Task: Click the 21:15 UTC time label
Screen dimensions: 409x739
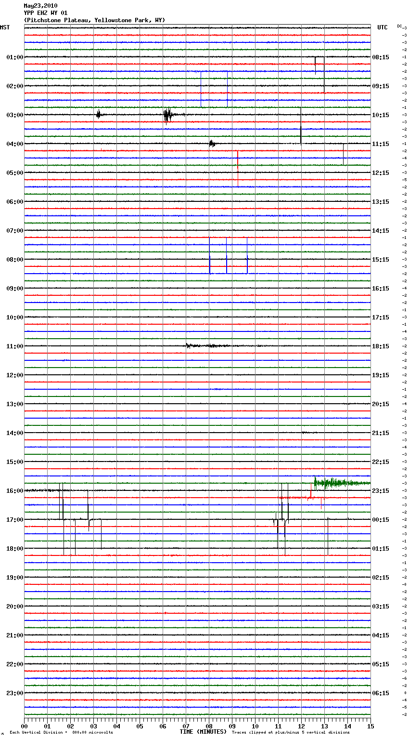Action: pos(381,433)
